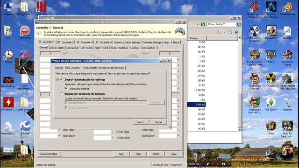Click the Game Controllers button
This screenshot has width=299, height=168.
pyautogui.click(x=50, y=154)
